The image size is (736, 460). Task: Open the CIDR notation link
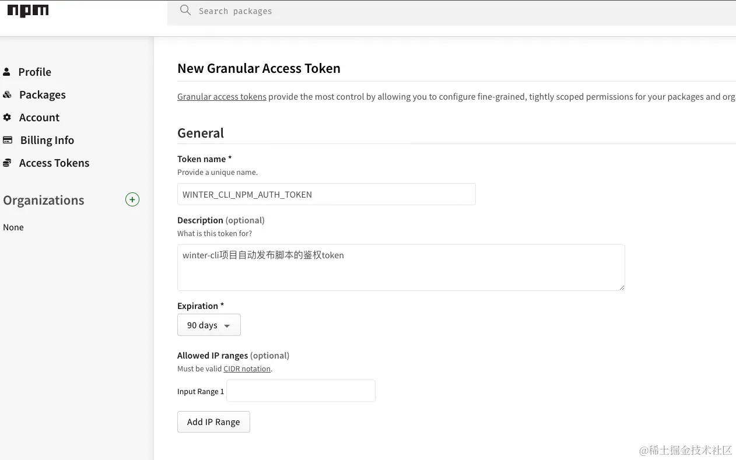click(247, 368)
